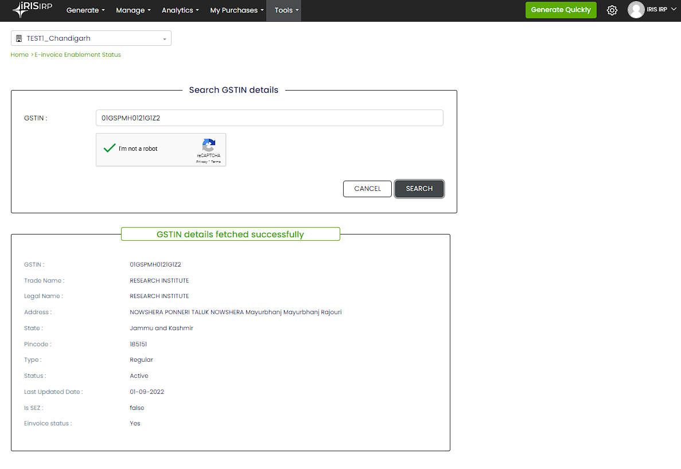Open the Manage menu

pos(133,10)
